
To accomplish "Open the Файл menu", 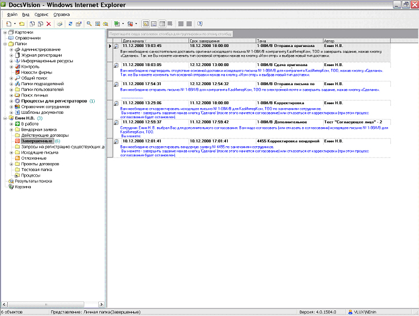I will 12,13.
